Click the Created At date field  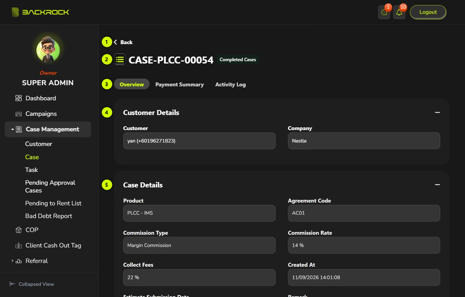tap(364, 277)
